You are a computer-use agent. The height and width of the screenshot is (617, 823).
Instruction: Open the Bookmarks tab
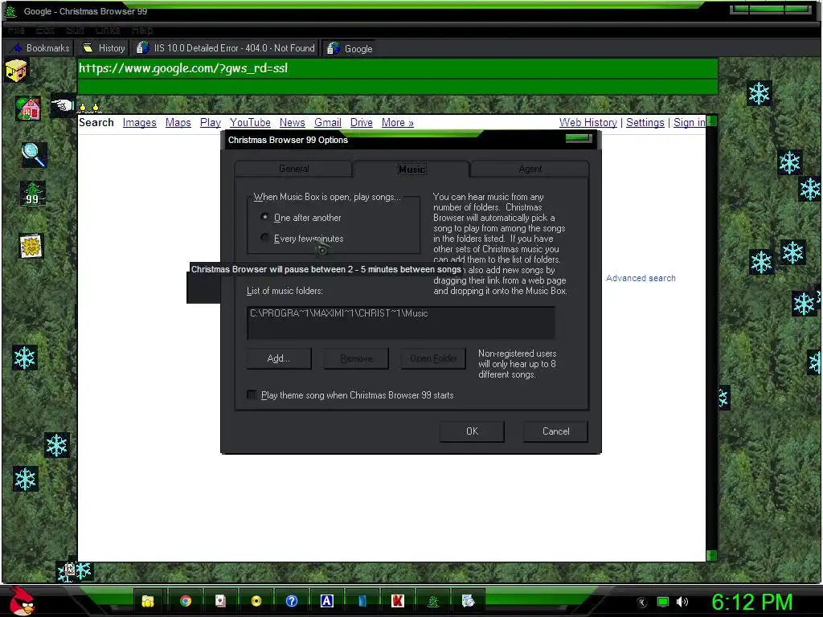tap(40, 48)
